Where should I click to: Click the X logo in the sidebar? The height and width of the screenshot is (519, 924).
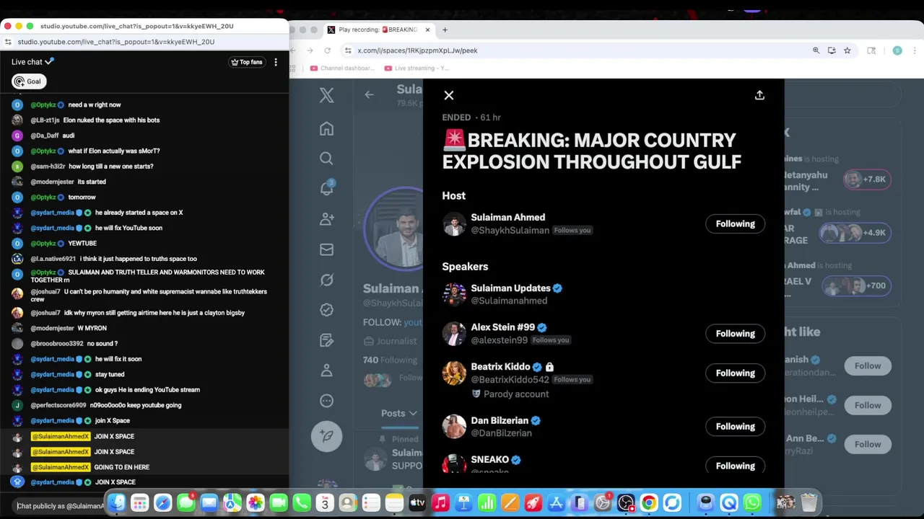[326, 95]
